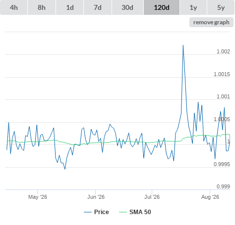Click the remove graph button

(x=211, y=22)
